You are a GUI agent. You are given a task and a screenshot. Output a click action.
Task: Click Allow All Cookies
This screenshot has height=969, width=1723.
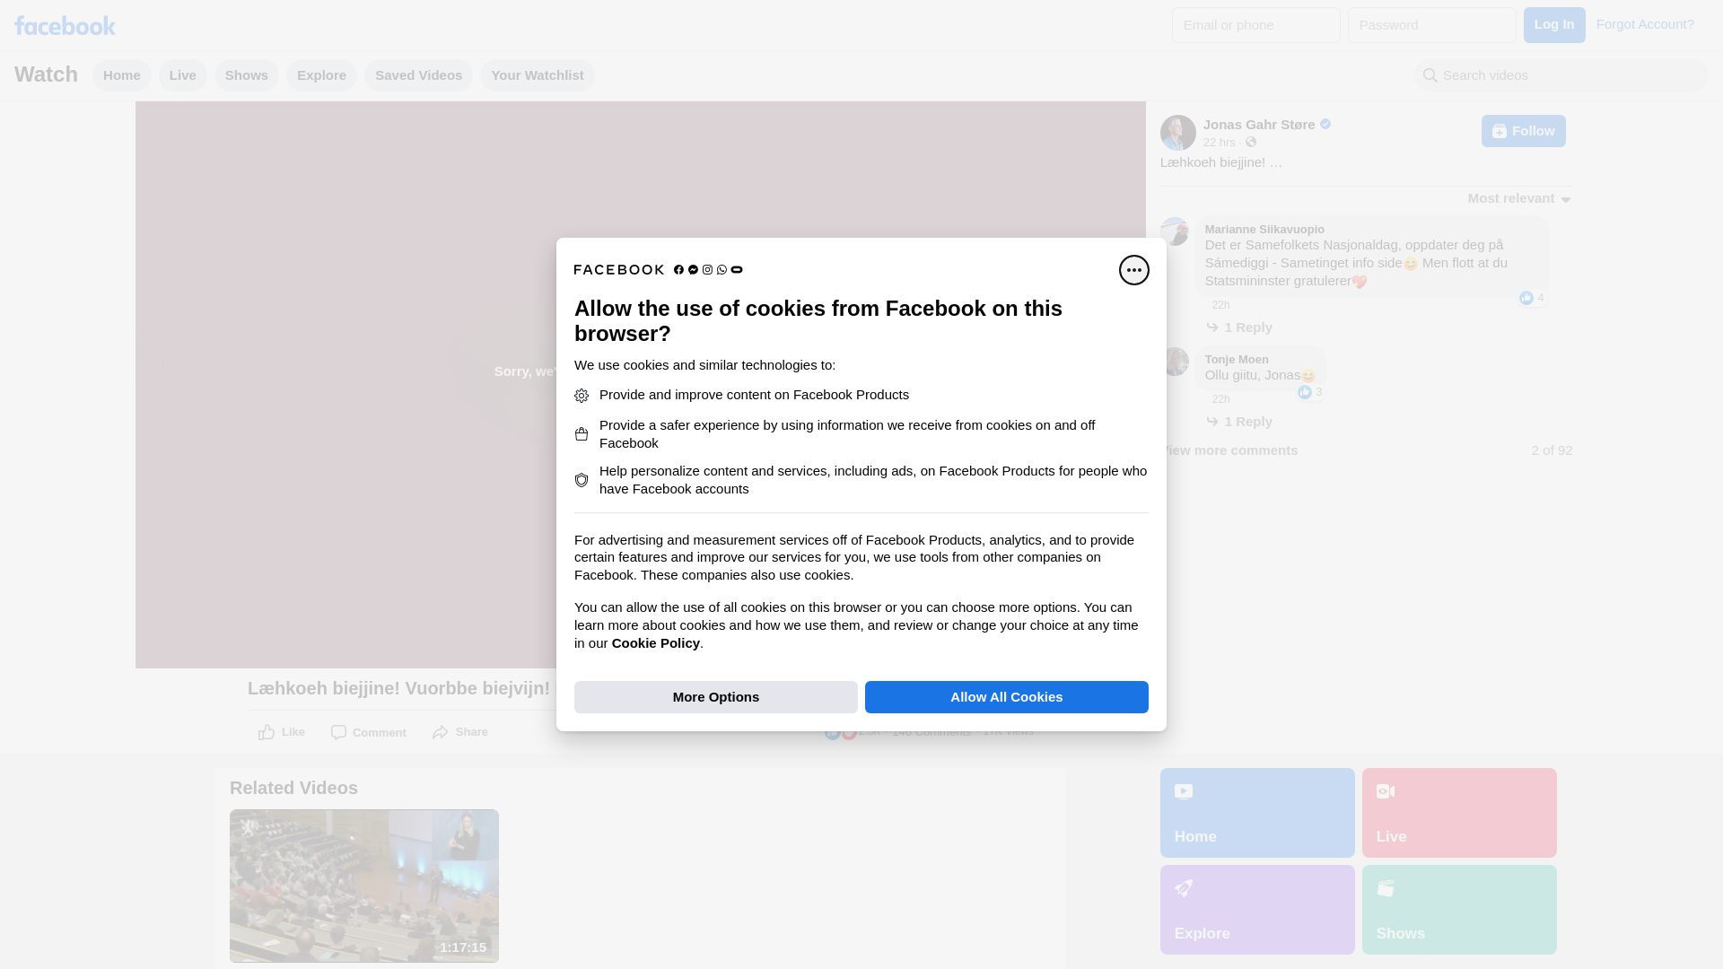click(x=1007, y=697)
